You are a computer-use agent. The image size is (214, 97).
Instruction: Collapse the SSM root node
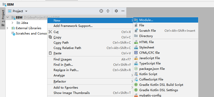8,17
